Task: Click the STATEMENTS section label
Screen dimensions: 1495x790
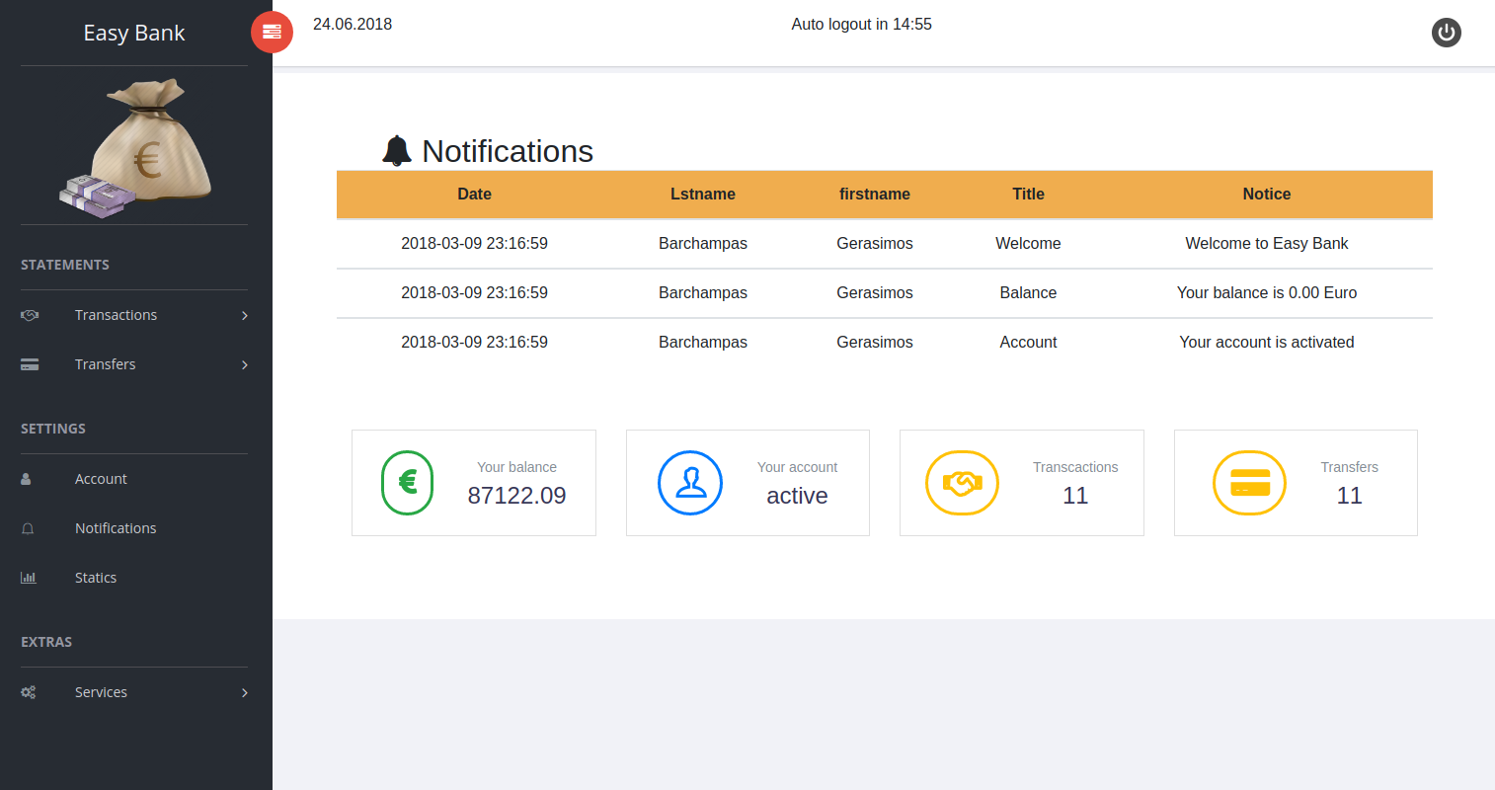Action: tap(65, 265)
